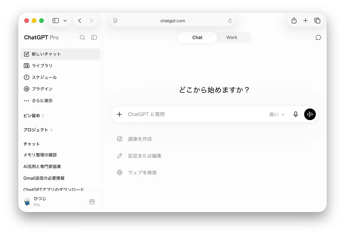Click the microphone dictation icon

tap(296, 114)
